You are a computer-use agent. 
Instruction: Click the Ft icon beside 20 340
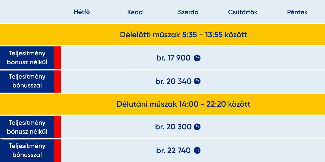(197, 81)
